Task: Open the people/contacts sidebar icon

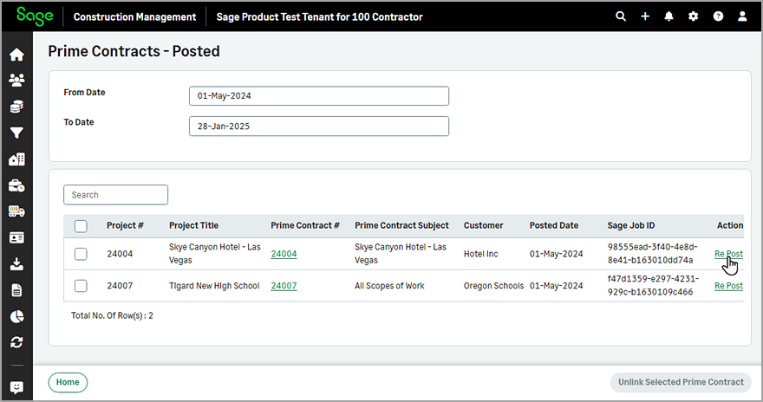Action: 16,81
